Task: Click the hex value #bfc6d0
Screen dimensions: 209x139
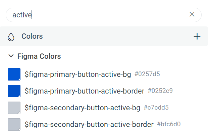Action: pyautogui.click(x=169, y=124)
